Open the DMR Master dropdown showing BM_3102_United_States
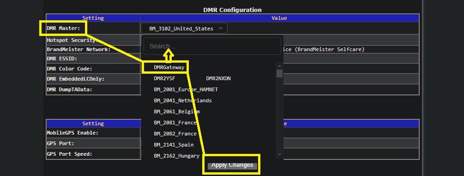This screenshot has width=464, height=176. tap(184, 29)
